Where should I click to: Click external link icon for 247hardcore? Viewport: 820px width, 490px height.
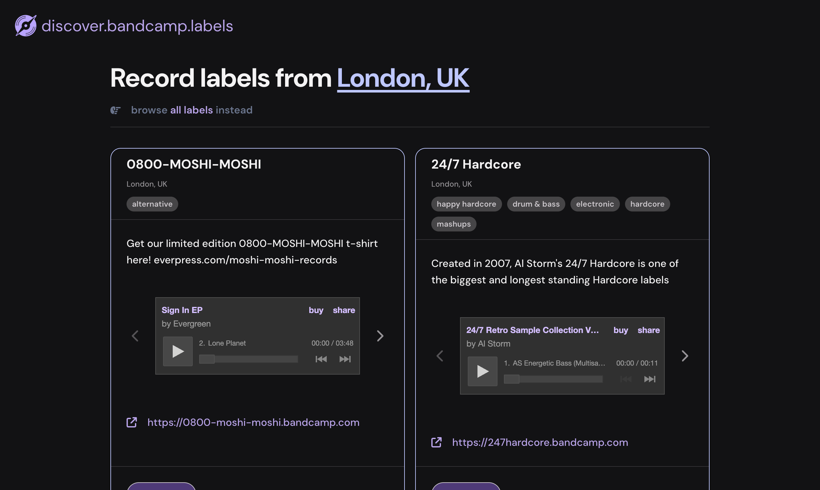click(x=436, y=443)
